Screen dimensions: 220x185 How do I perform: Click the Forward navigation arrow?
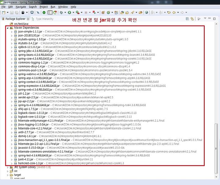click(x=182, y=13)
